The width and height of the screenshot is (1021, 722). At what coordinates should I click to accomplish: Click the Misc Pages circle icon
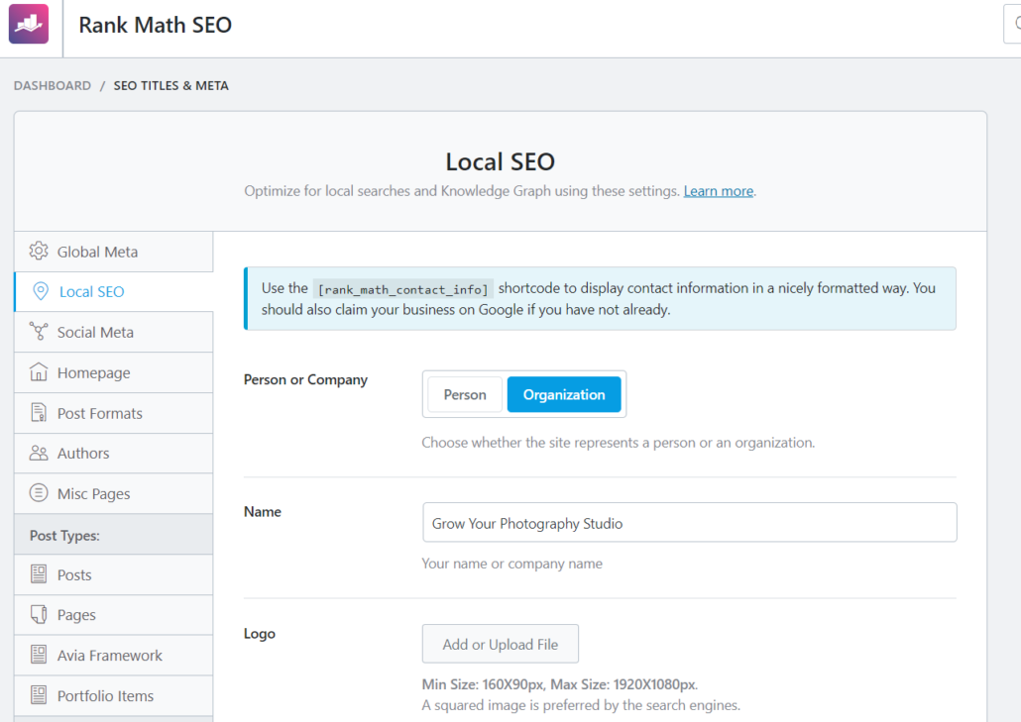pos(39,493)
